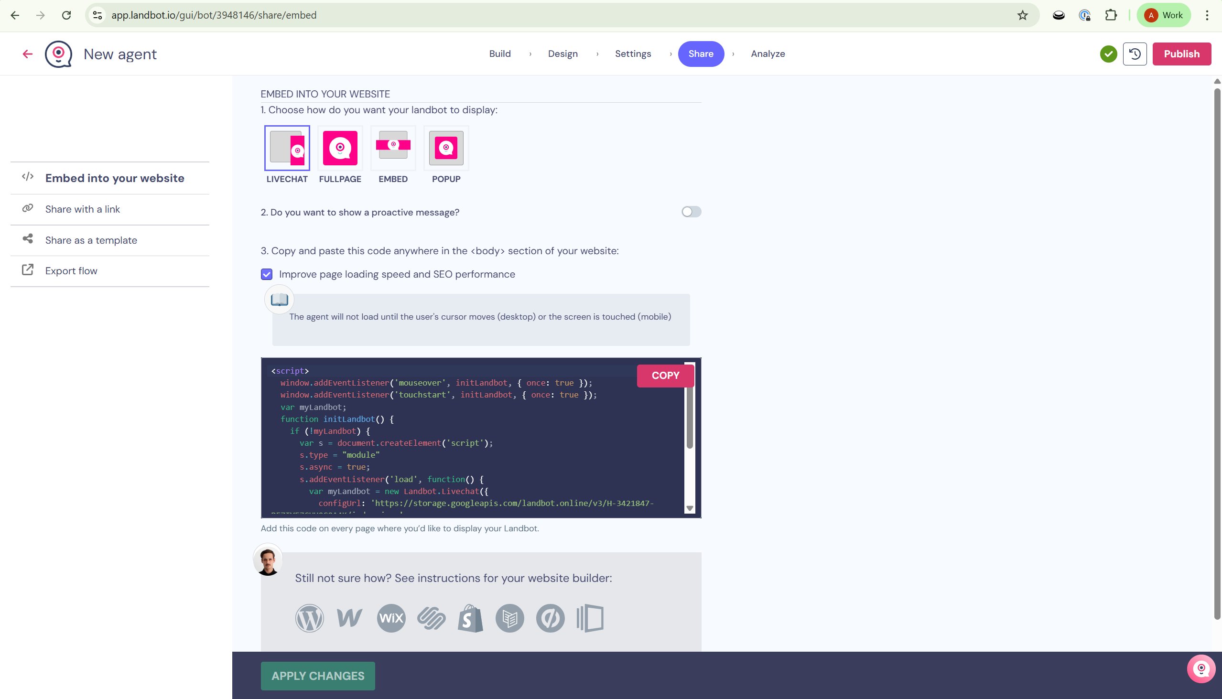Open the Share step
Viewport: 1222px width, 699px height.
click(x=701, y=54)
